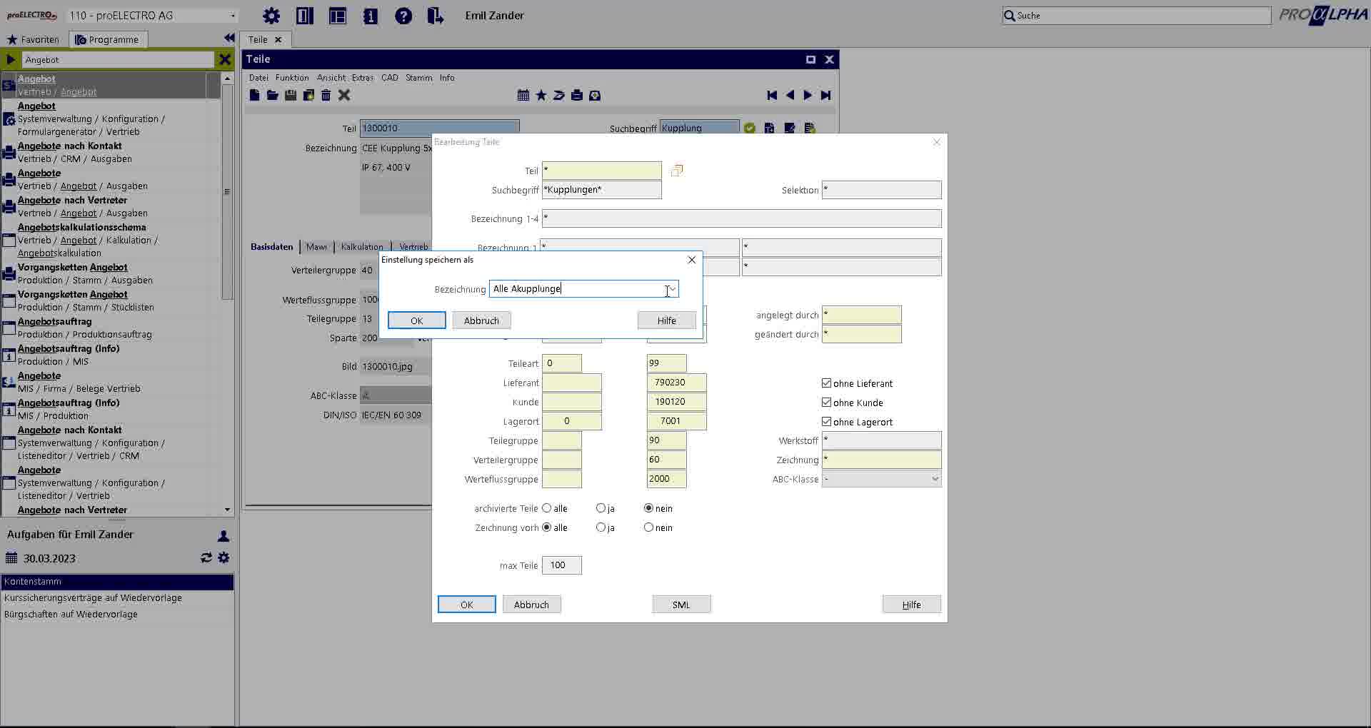Click the down arrow of the program list scrollbar
This screenshot has height=728, width=1371.
[x=227, y=510]
